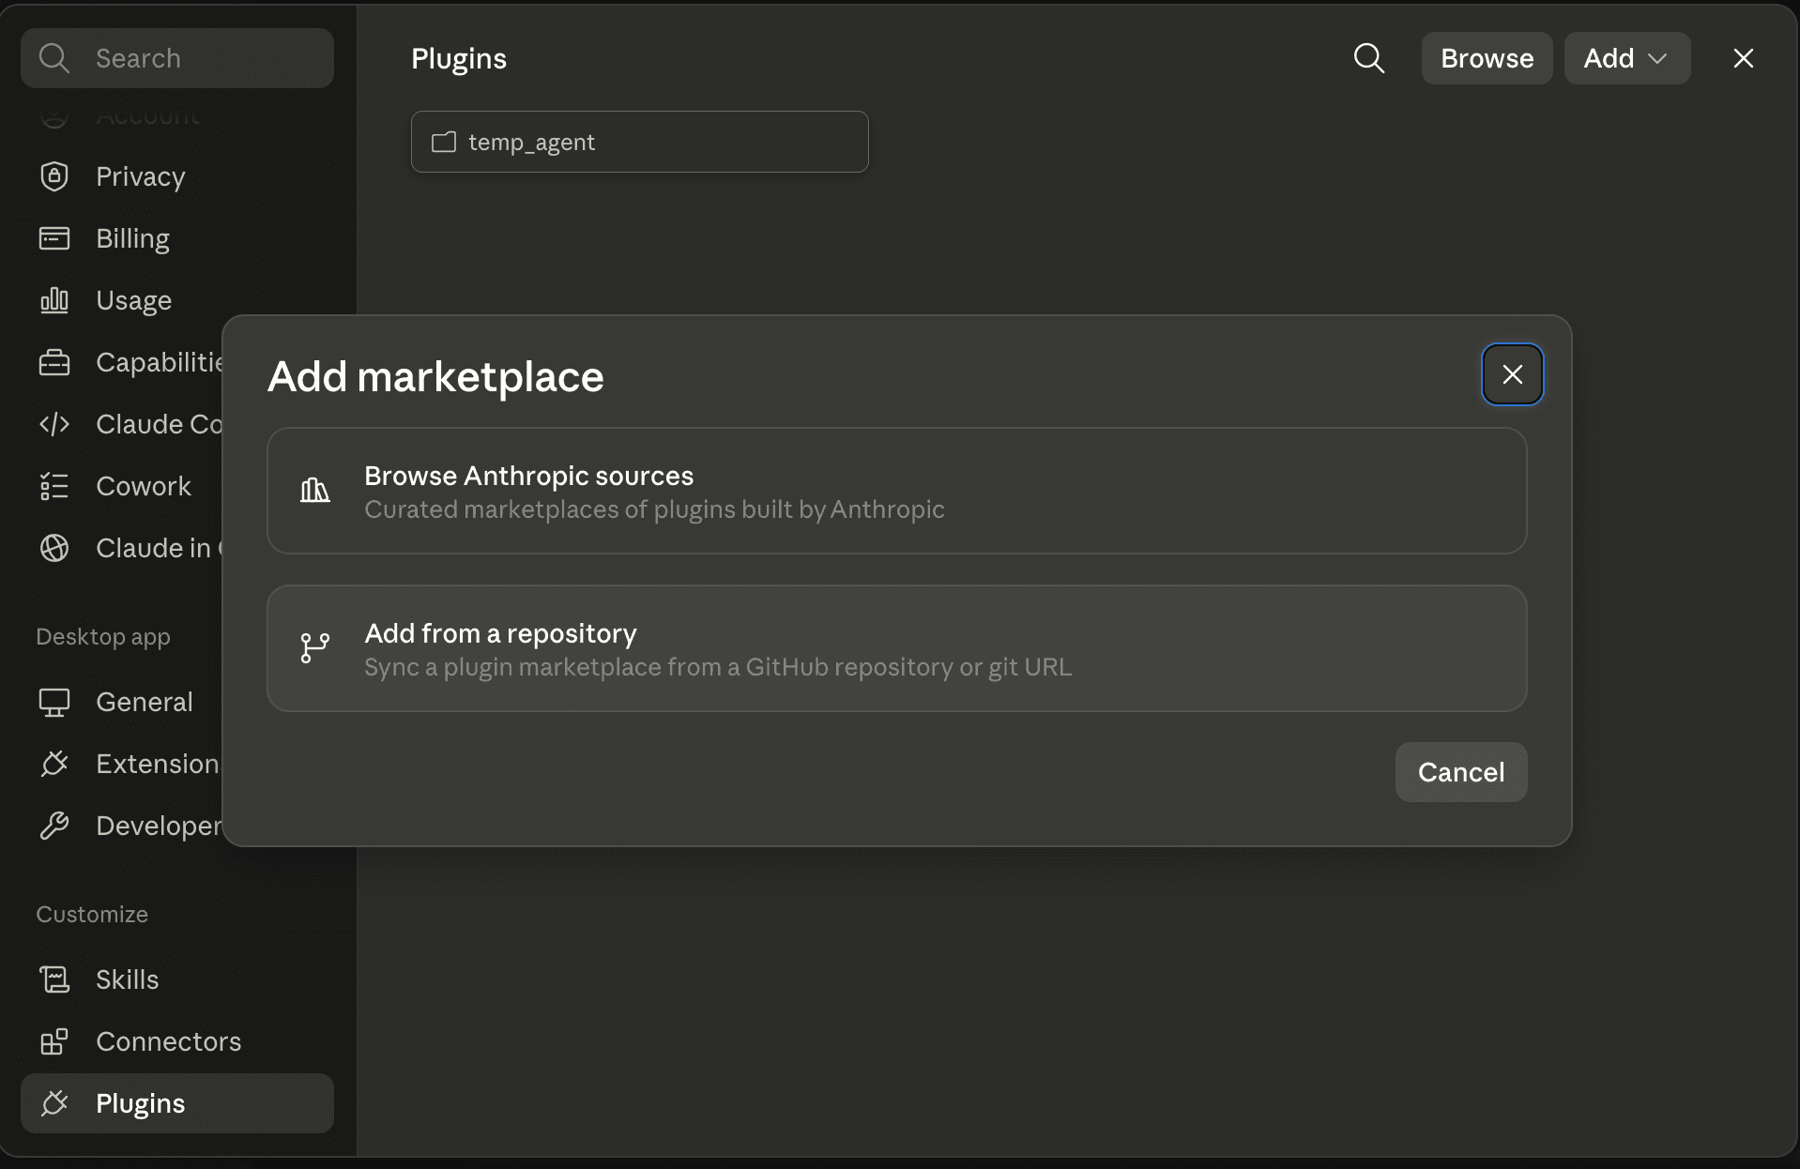Close the settings window
Image resolution: width=1800 pixels, height=1169 pixels.
1744,58
